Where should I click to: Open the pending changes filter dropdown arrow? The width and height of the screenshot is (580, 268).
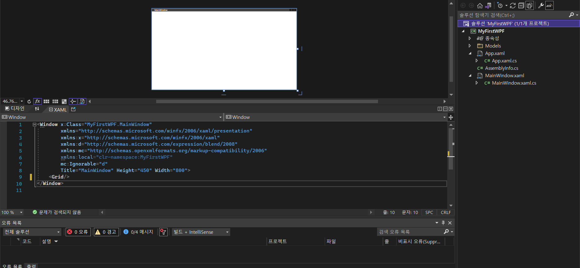point(506,6)
